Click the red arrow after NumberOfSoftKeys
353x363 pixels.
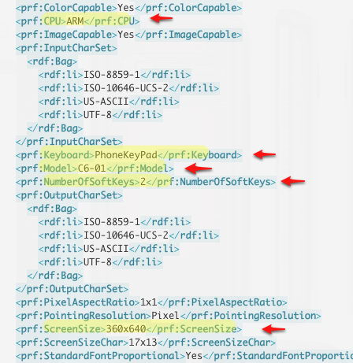[293, 181]
